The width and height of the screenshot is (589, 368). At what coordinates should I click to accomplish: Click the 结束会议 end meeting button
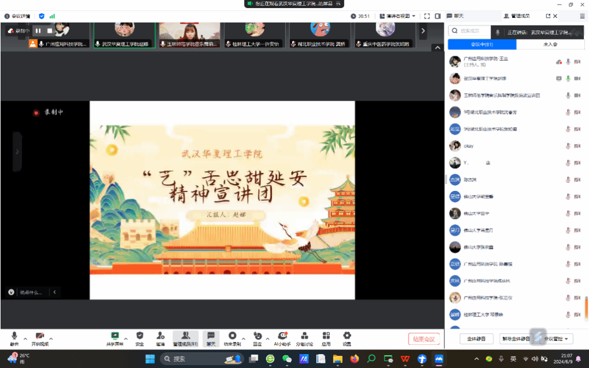[424, 339]
